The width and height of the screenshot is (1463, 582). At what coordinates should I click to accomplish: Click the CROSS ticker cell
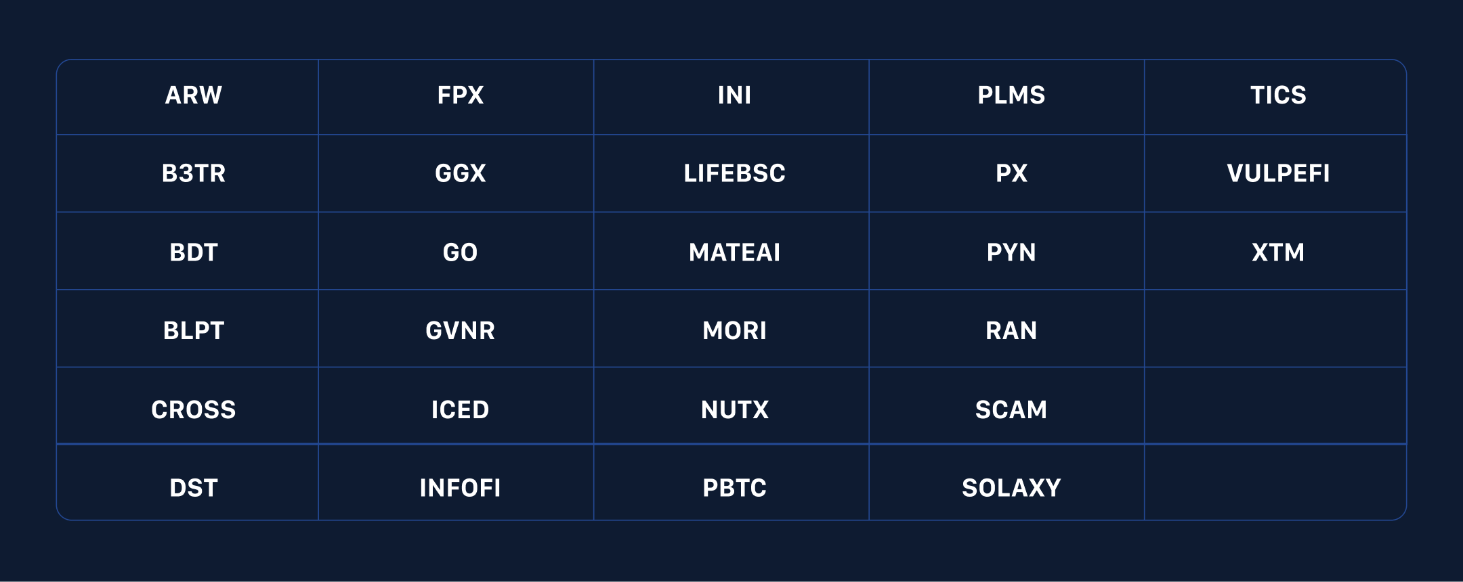tap(194, 409)
